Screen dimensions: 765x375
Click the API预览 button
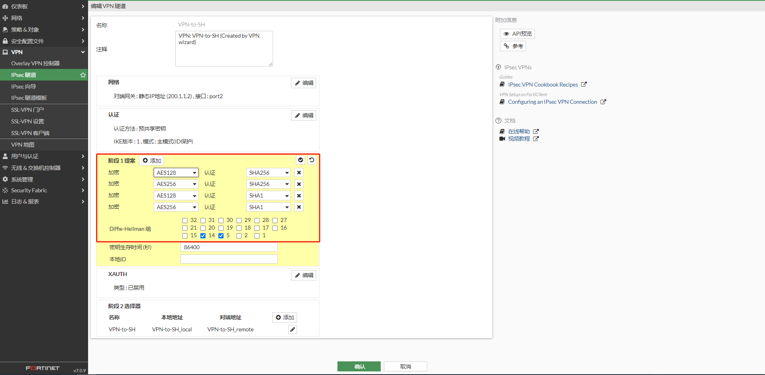tap(517, 34)
